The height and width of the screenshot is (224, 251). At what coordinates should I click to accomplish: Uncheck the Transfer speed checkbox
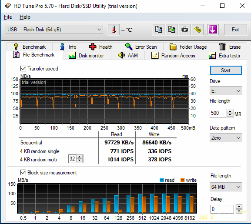click(x=23, y=69)
